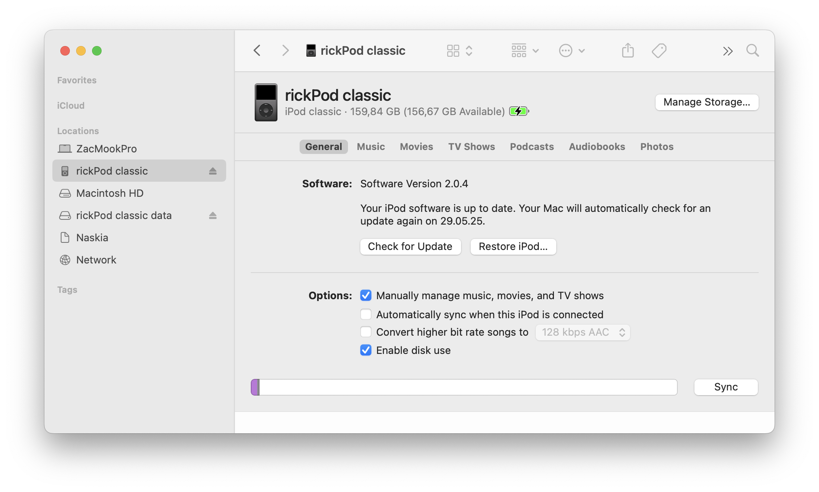Image resolution: width=819 pixels, height=492 pixels.
Task: Click the Naskia document icon
Action: (65, 238)
